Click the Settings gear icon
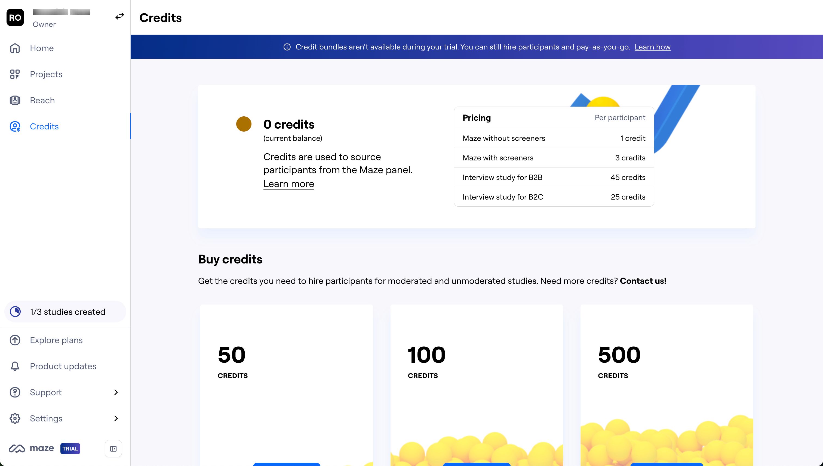This screenshot has height=466, width=823. tap(15, 418)
